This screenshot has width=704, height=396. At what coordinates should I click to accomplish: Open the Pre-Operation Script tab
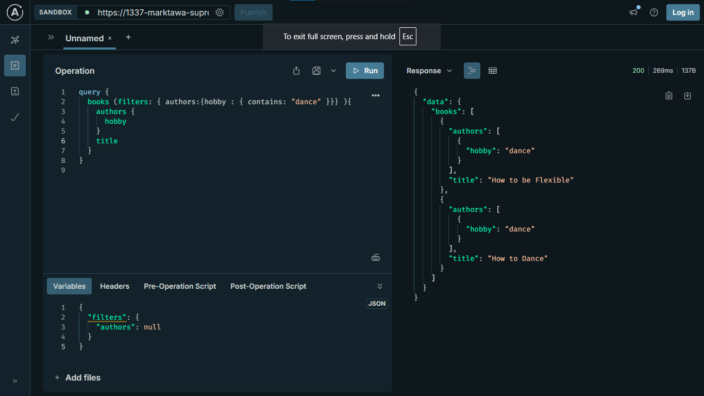tap(180, 286)
